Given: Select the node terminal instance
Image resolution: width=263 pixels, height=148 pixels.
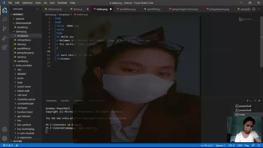Looking at the screenshot, I should (240, 114).
